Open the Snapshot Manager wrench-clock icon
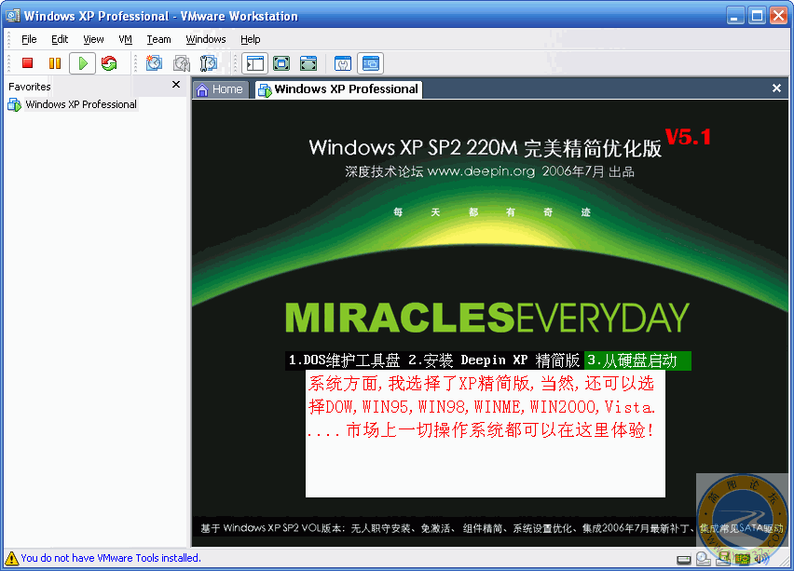 pos(208,63)
